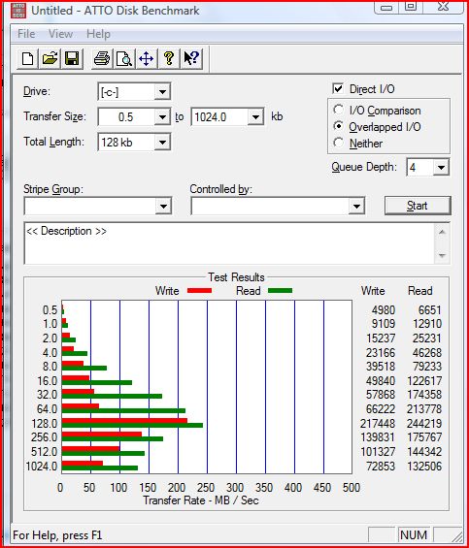Click the yellow question mark About icon
Screen dimensions: 469x548
tap(169, 58)
